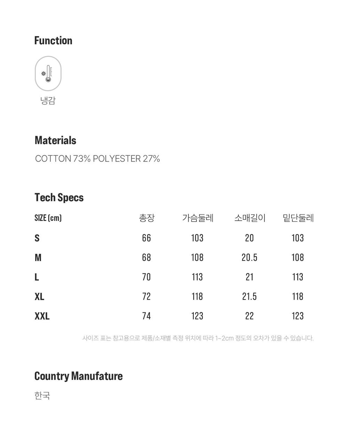Click the cooling thermometer function icon
This screenshot has width=348, height=439.
tap(48, 73)
